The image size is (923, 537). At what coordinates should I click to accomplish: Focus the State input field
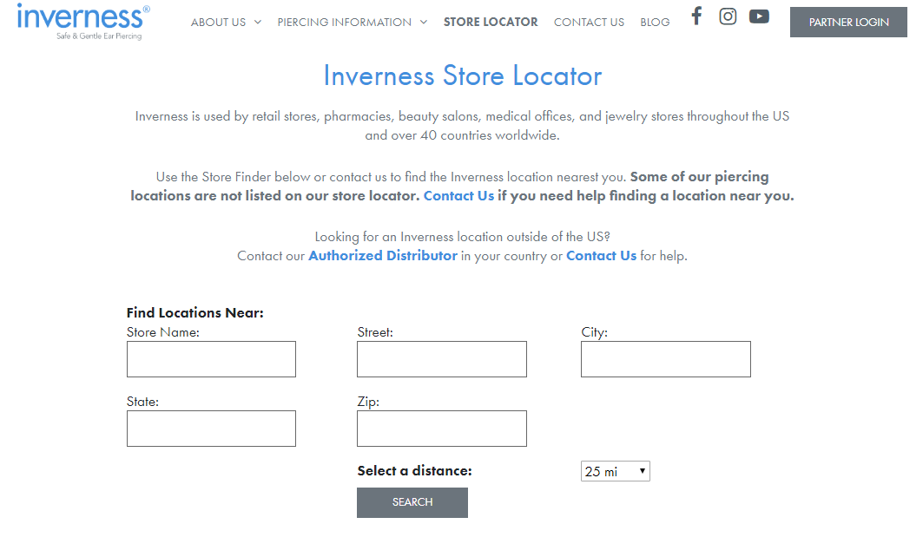[211, 429]
